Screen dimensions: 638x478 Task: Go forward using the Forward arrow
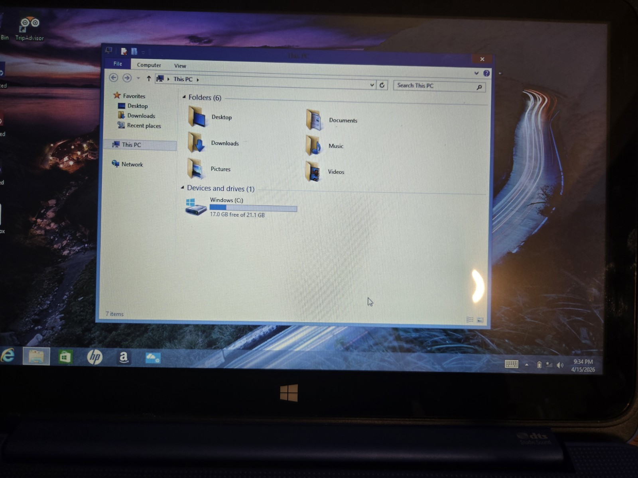(127, 78)
